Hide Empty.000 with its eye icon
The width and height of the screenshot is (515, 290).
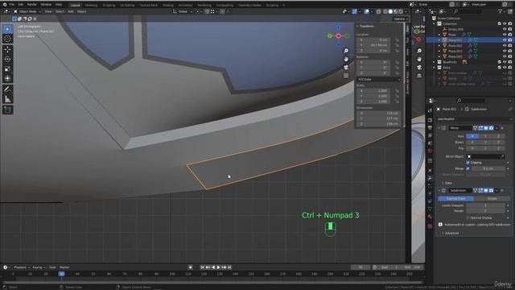[x=505, y=29]
